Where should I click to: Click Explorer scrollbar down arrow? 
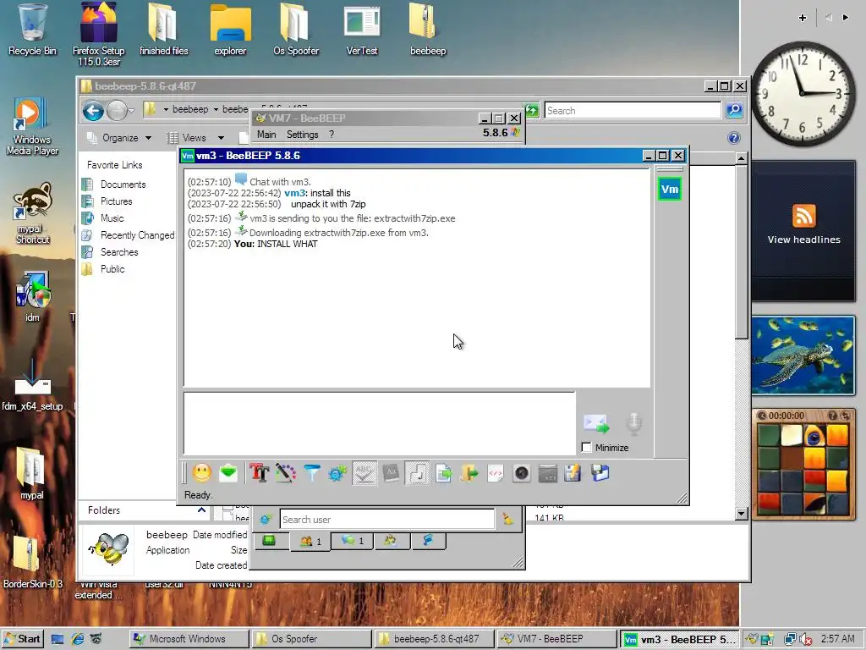point(741,514)
